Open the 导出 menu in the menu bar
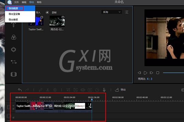Image resolution: width=184 pixels, height=122 pixels. 31,2
